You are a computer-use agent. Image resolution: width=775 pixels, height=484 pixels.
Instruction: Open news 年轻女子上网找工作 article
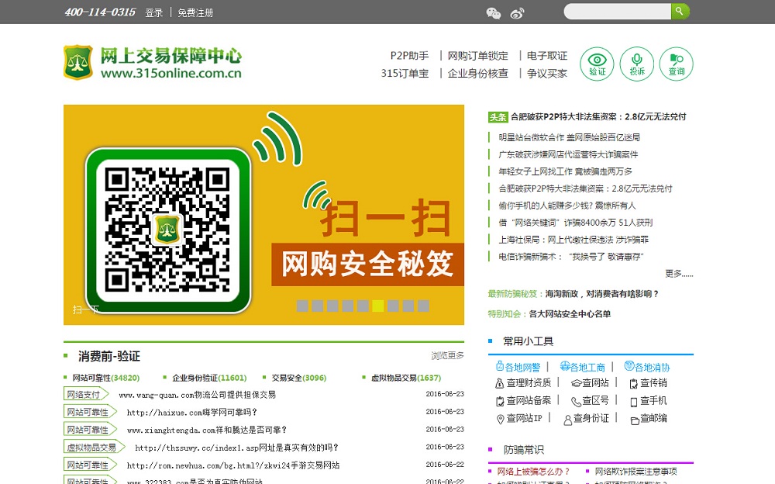(565, 171)
